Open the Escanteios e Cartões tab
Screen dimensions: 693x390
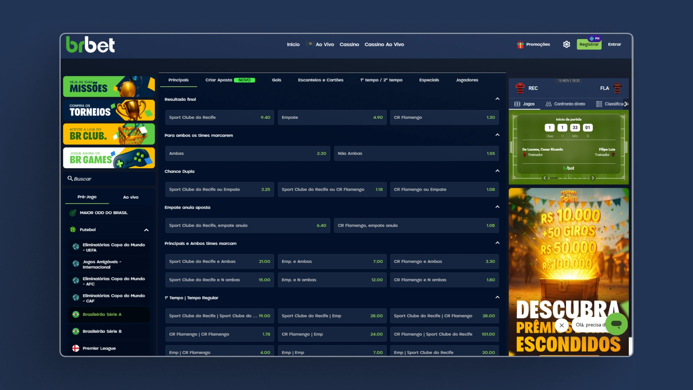[321, 80]
